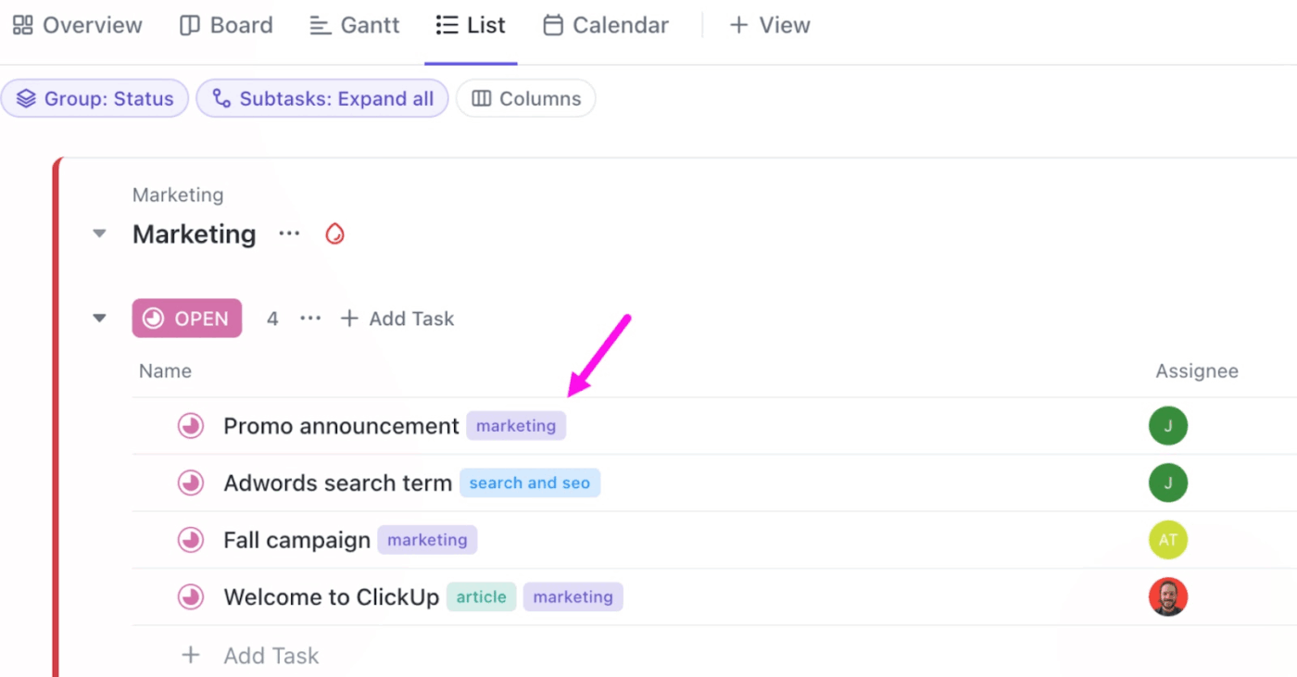Open the Calendar view tab
The width and height of the screenshot is (1297, 677).
(x=606, y=25)
